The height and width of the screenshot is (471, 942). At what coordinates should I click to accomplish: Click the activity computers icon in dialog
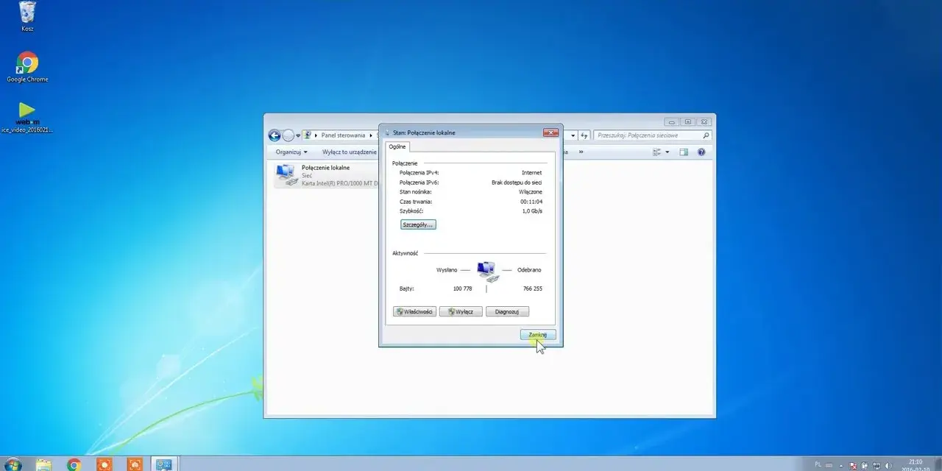point(486,271)
